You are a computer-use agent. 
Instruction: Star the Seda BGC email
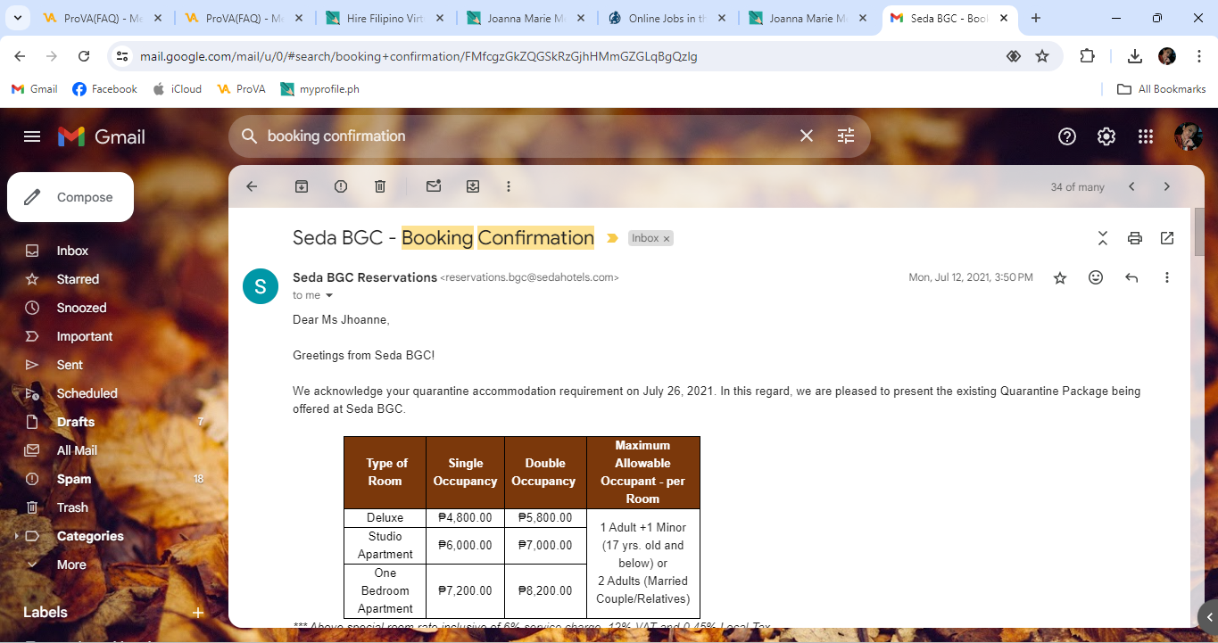(x=1060, y=277)
